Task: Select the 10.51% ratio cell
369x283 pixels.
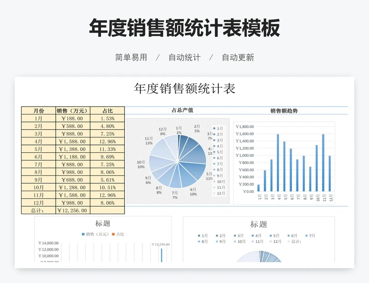Action: (x=107, y=187)
